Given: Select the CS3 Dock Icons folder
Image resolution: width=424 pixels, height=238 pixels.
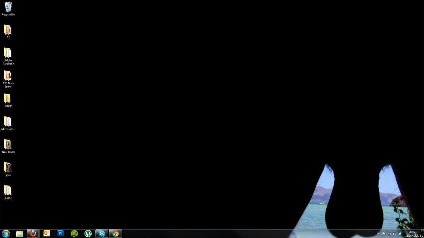Looking at the screenshot, I should [8, 76].
